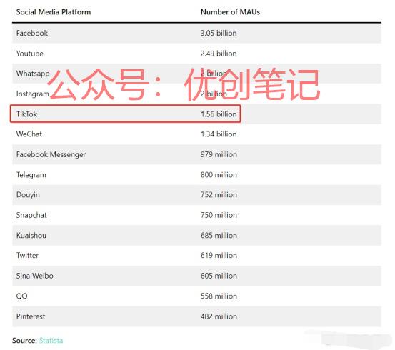This screenshot has width=395, height=350.
Task: Select the '558 million' value
Action: coord(219,296)
